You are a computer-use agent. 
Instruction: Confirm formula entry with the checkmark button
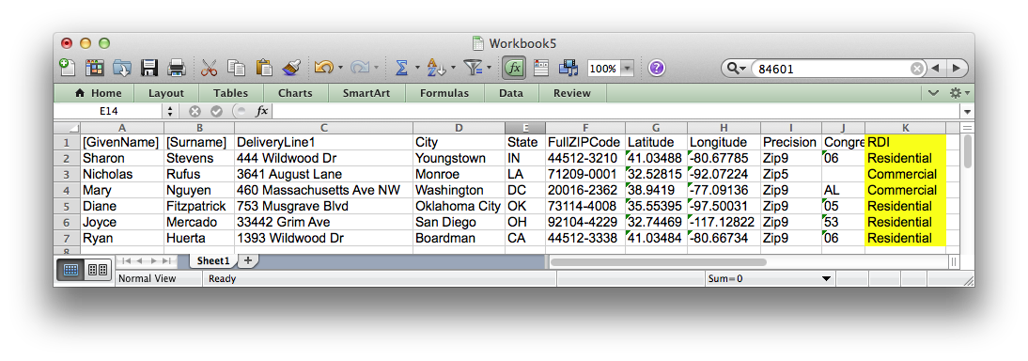tap(216, 112)
